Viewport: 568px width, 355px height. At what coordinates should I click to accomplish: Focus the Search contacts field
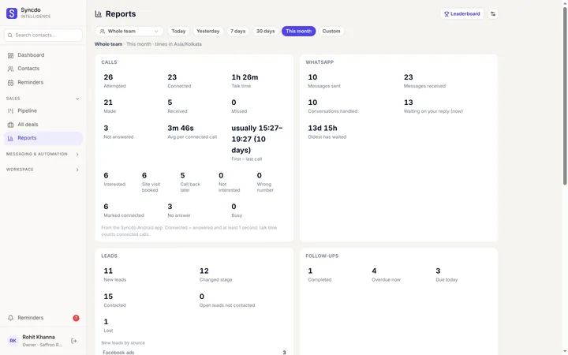pyautogui.click(x=43, y=35)
